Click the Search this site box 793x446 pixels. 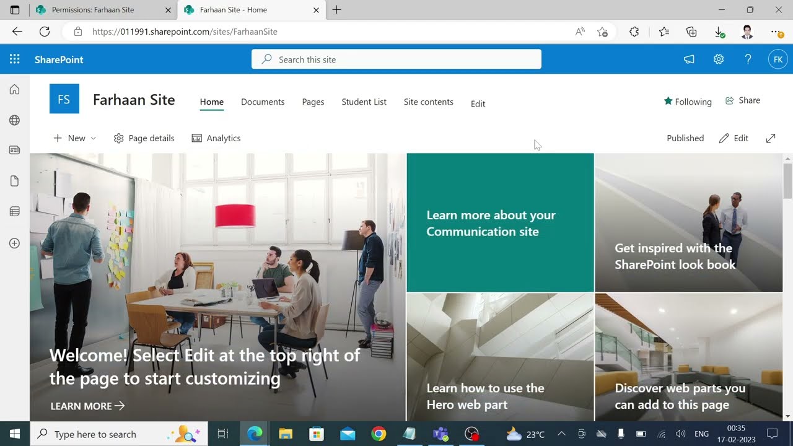(396, 59)
